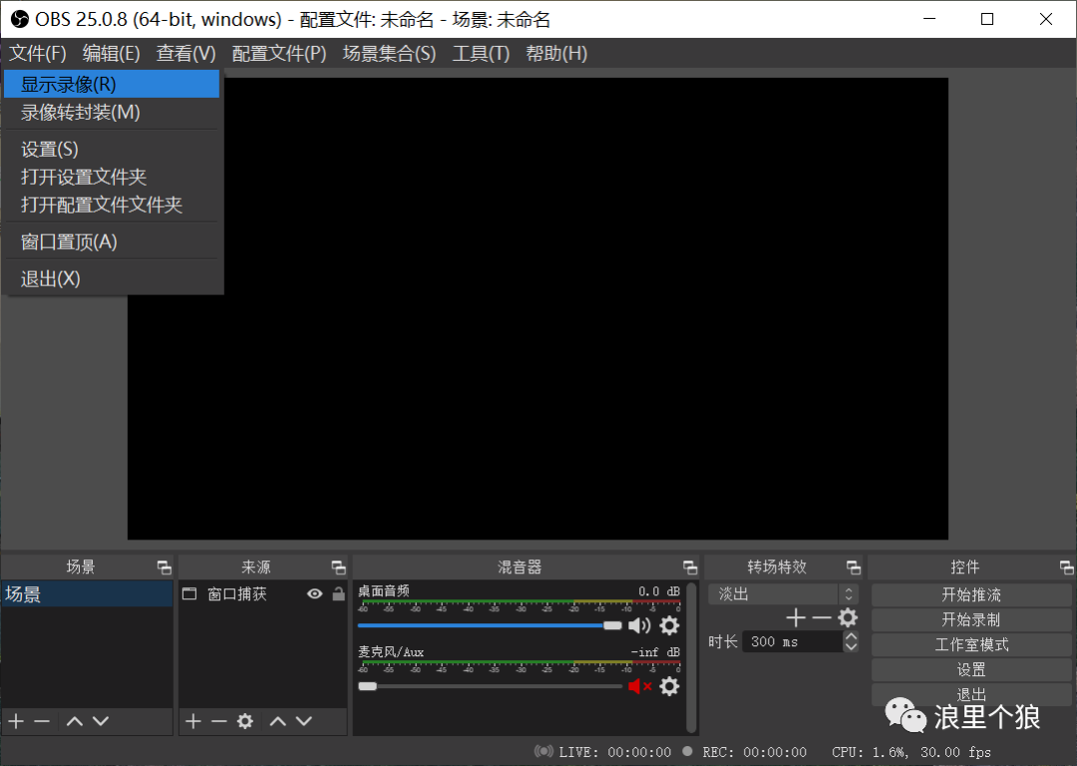The width and height of the screenshot is (1077, 766).
Task: Pop out the 转场特效 dock panel
Action: (854, 568)
